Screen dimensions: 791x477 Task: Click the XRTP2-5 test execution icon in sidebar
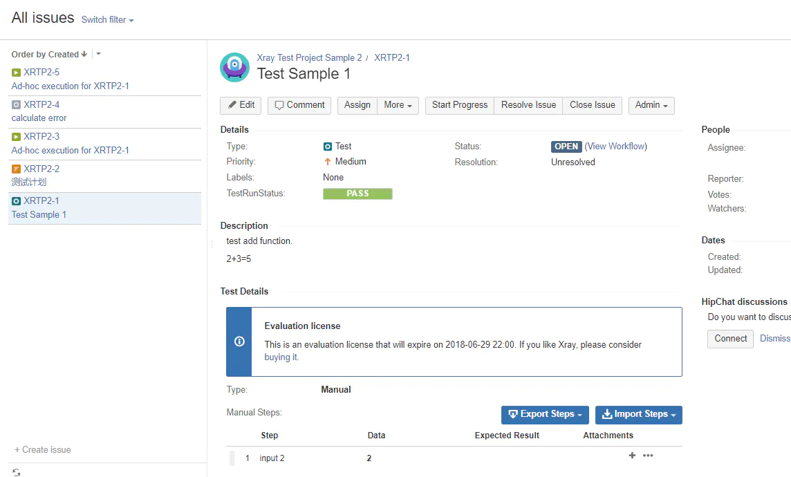[x=15, y=72]
